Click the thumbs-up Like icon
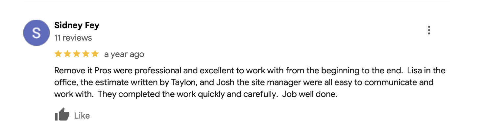The height and width of the screenshot is (131, 484). [x=62, y=115]
